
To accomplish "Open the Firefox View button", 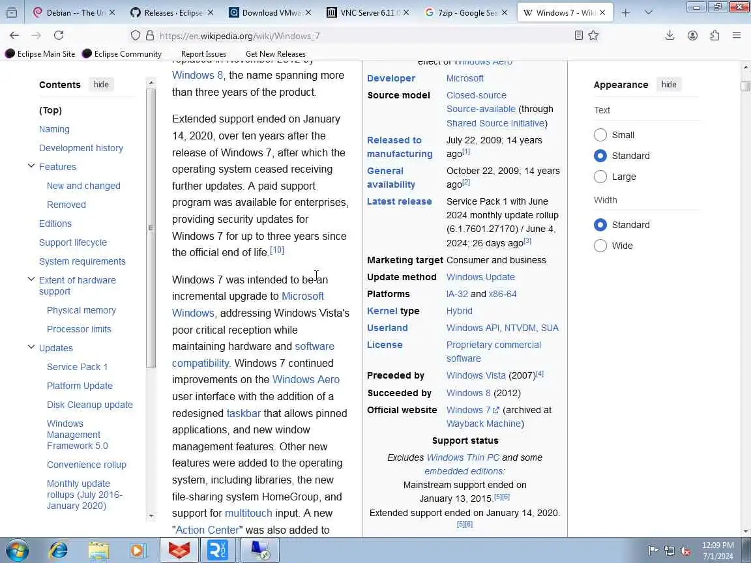I will 12,13.
